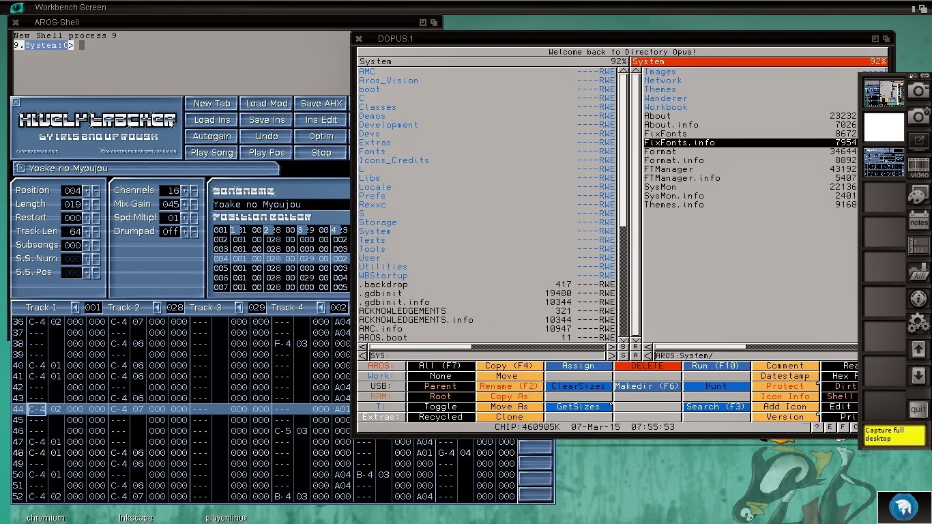Select the Extras: drive button
Viewport: 932px width, 524px height.
(381, 417)
